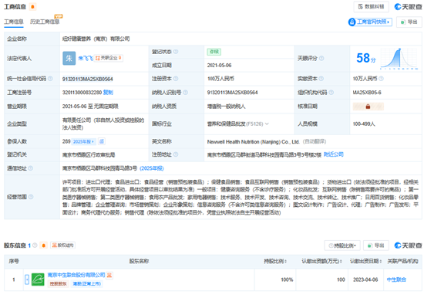Click the 2021-05-06 establishment date value
Screen dimensions: 424x298
(x=219, y=66)
